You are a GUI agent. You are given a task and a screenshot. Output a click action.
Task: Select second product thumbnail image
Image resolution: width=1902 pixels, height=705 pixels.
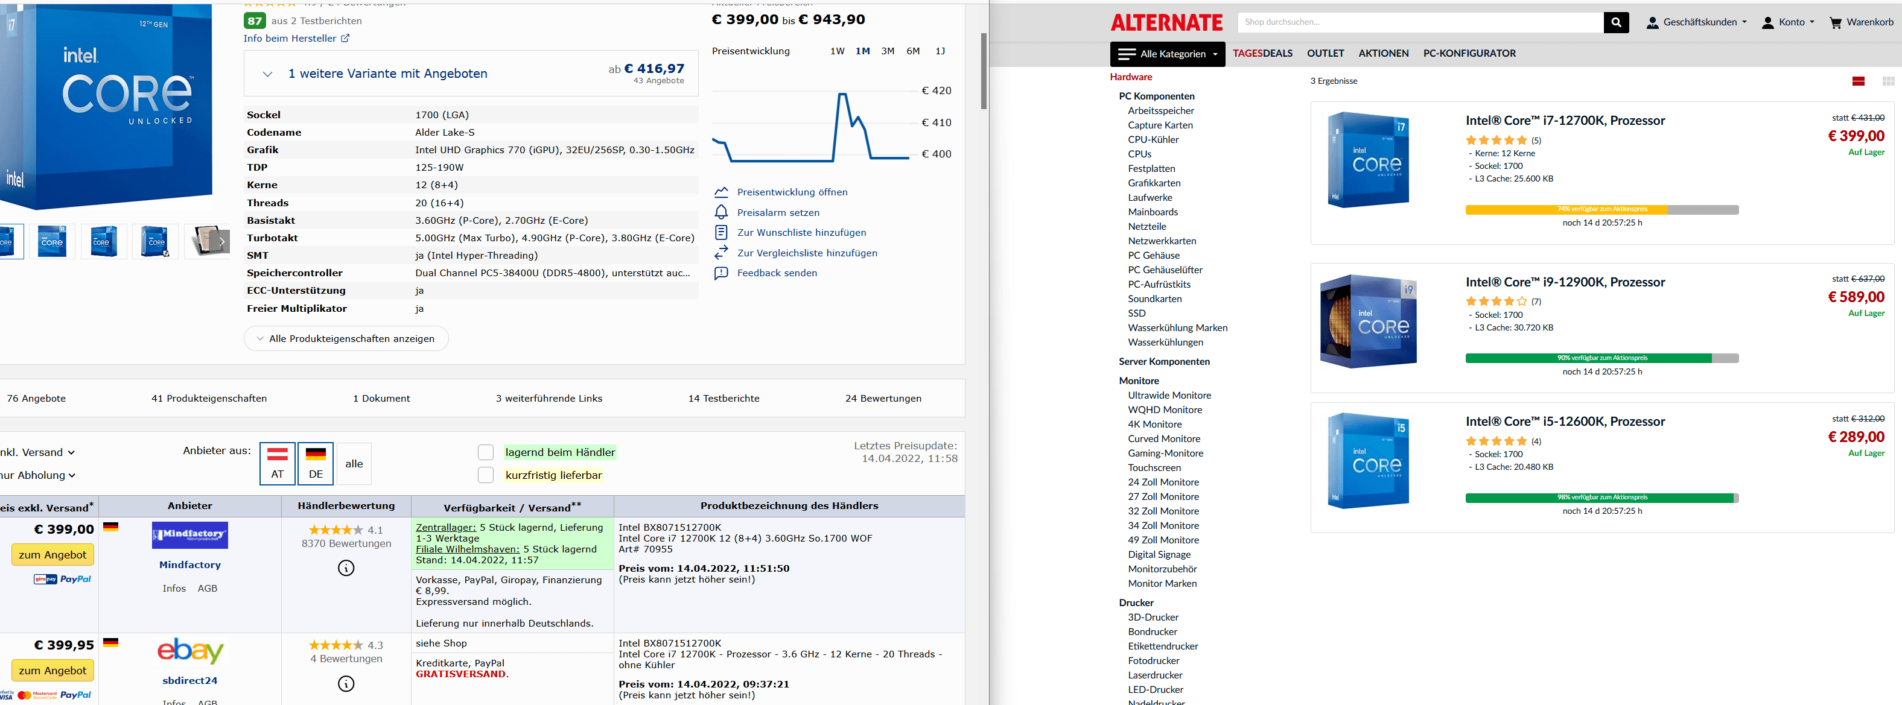tap(52, 241)
